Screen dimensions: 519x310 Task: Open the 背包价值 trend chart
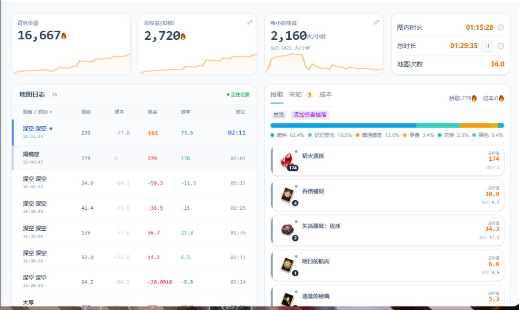pos(71,63)
